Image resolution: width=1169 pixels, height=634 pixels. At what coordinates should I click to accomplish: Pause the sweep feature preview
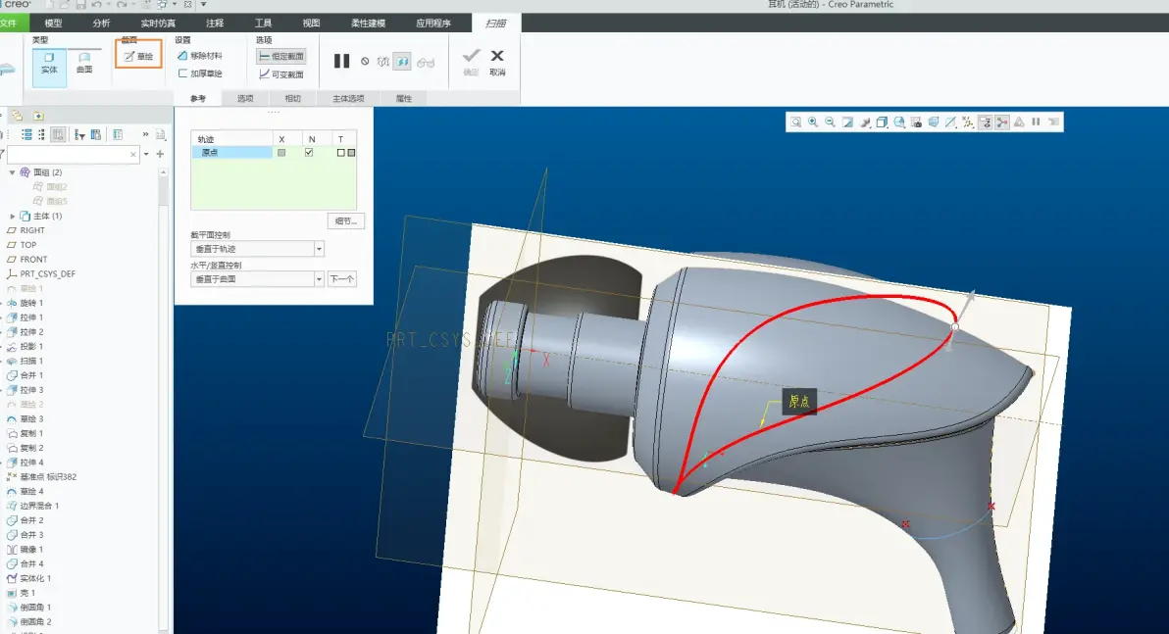[341, 61]
